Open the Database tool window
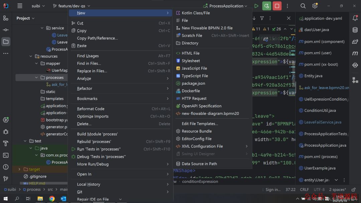This screenshot has height=203, width=361. (355, 30)
